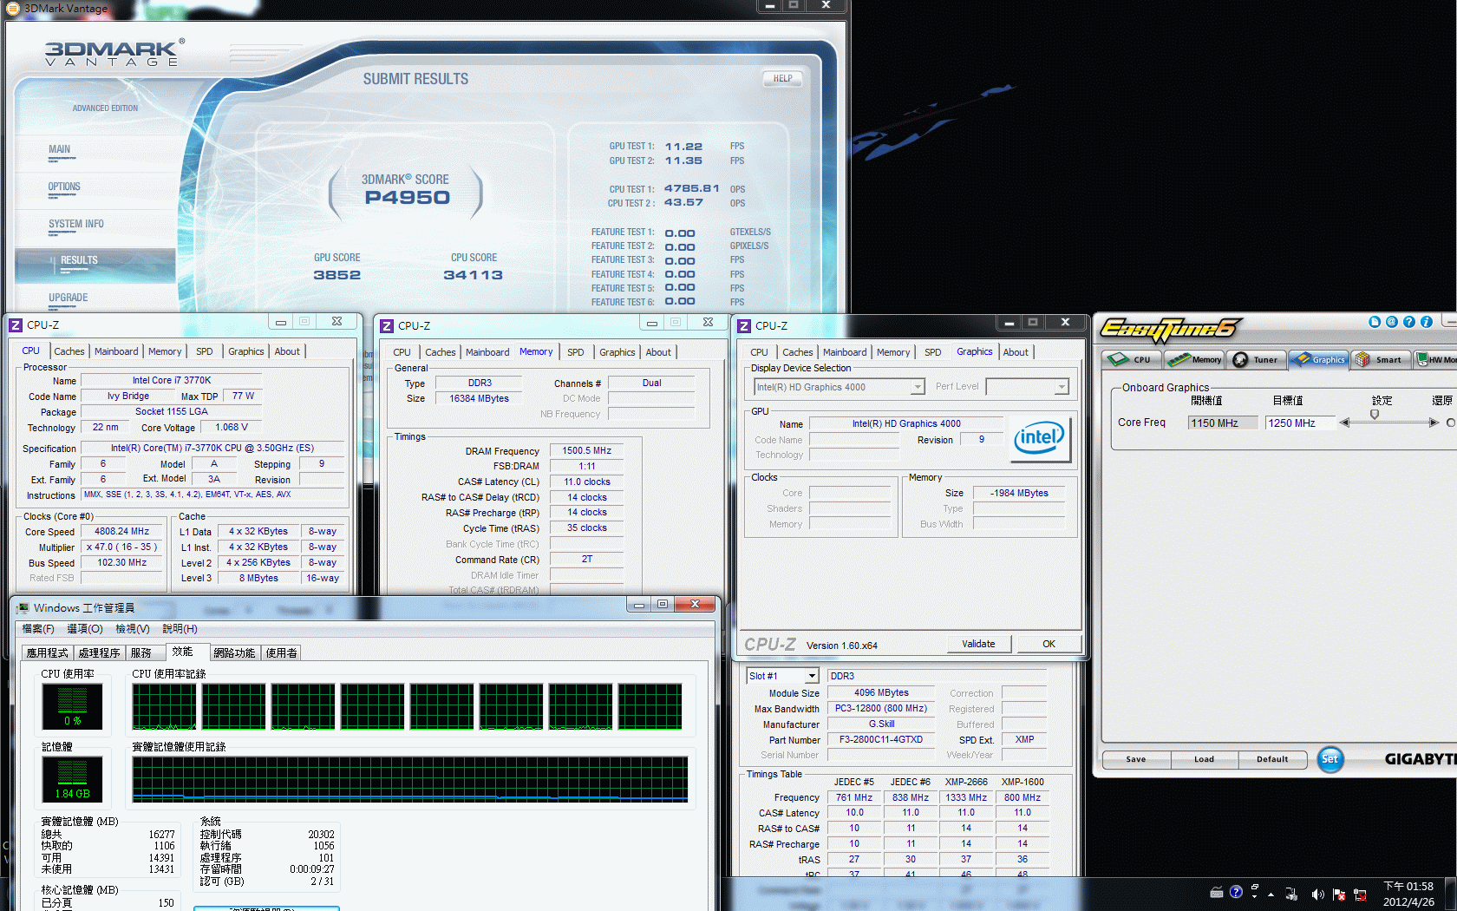
Task: Show hidden tray icons with the up arrow
Action: coord(1271,894)
